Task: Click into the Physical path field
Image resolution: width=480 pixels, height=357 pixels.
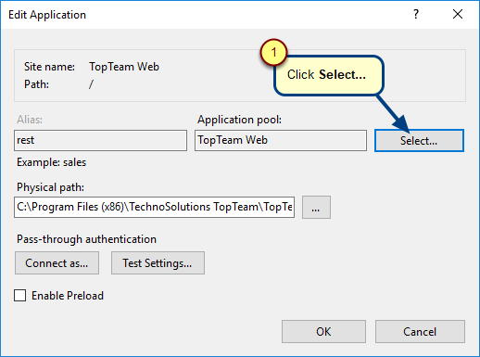Action: 154,207
